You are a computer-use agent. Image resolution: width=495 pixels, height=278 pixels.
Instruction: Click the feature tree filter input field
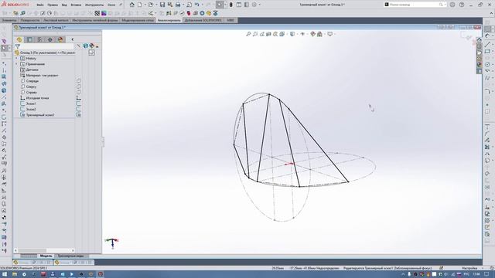(47, 46)
